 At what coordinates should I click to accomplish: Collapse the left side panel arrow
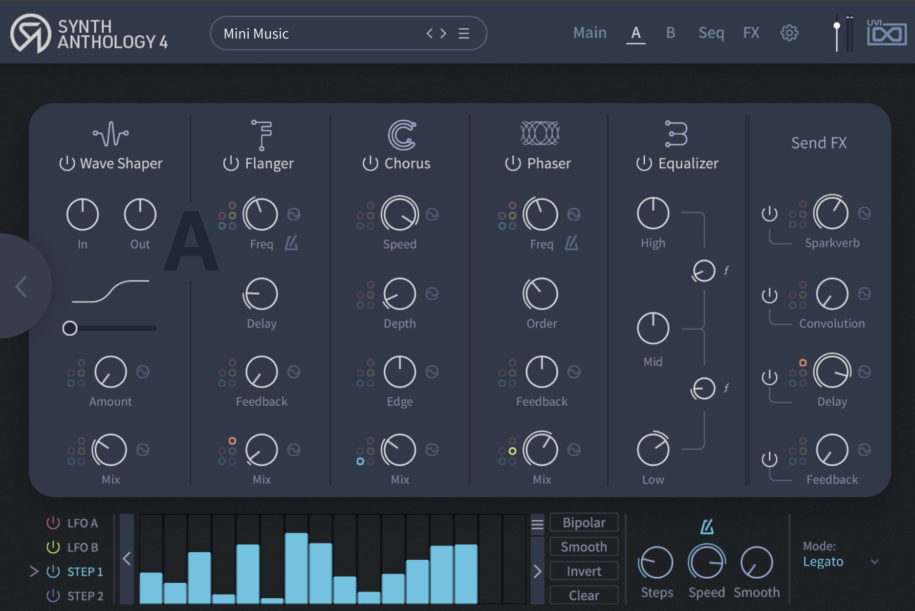point(21,287)
